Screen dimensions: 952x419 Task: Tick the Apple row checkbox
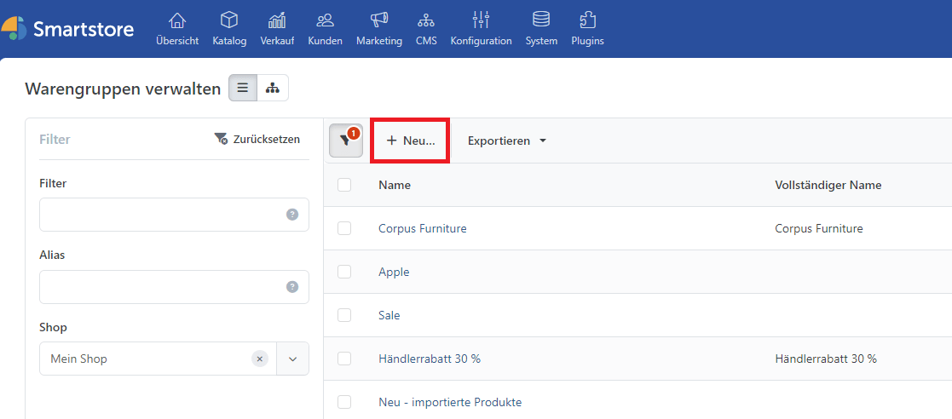[344, 272]
